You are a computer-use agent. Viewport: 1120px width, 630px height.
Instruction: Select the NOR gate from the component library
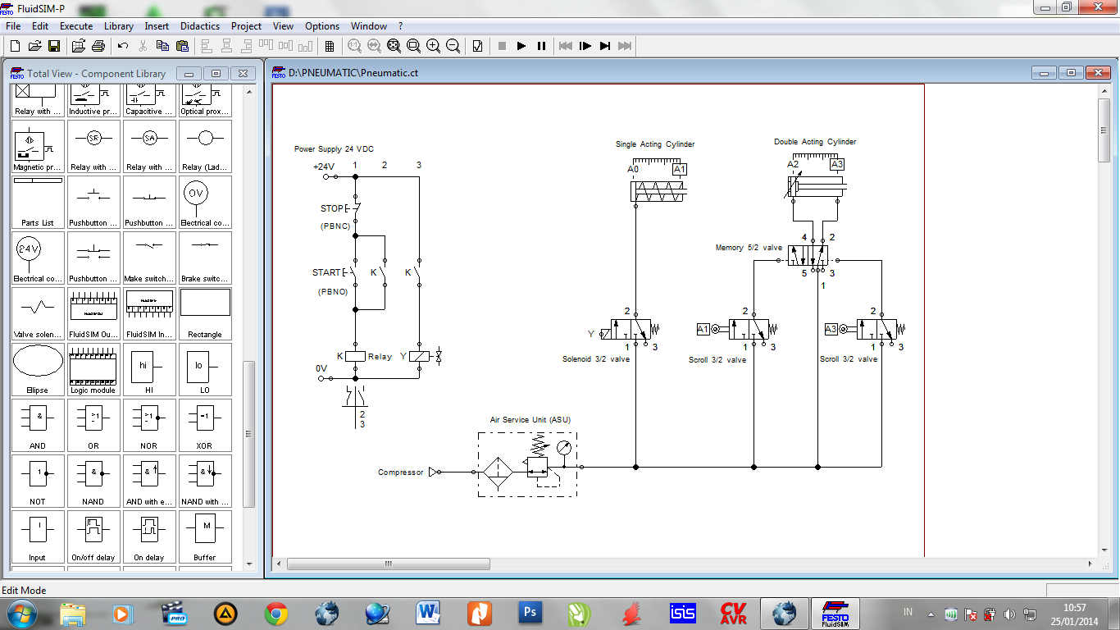[x=149, y=425]
